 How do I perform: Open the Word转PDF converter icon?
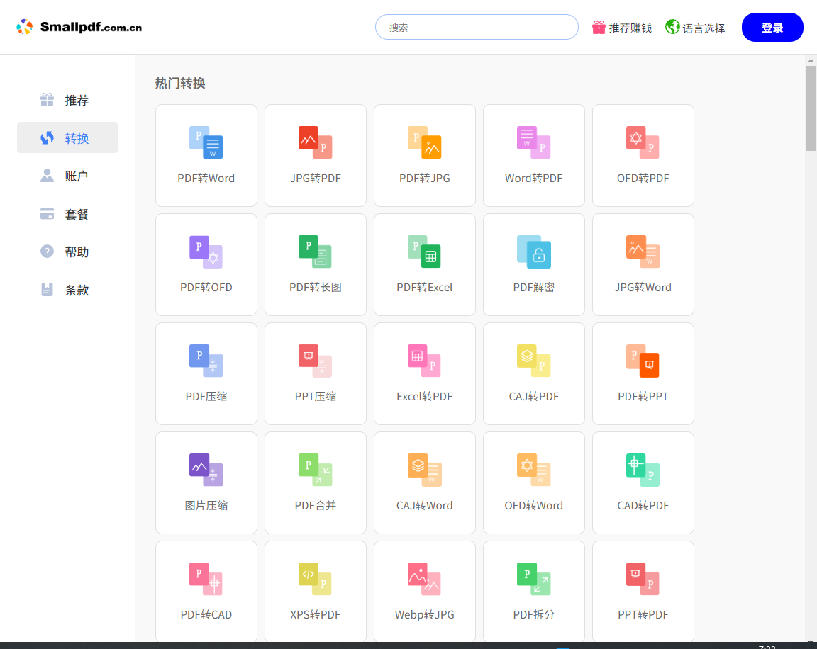(x=533, y=142)
